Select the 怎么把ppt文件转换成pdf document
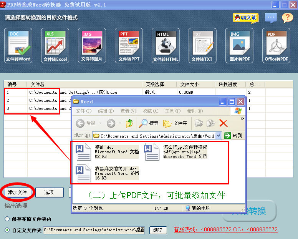Viewport: 298px width, 239px height. [x=175, y=152]
